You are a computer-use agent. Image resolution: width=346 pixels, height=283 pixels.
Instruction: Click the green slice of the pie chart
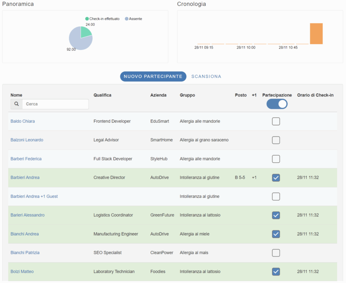tap(85, 32)
